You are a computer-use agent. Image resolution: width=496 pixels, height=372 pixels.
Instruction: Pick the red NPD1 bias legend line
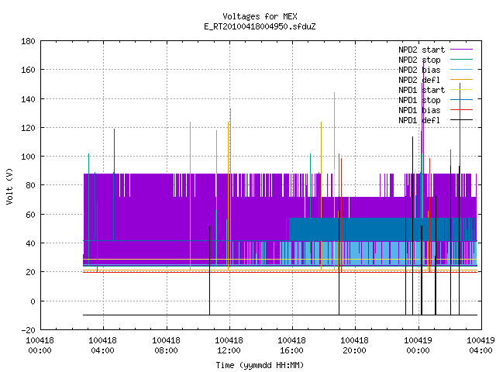tap(462, 110)
